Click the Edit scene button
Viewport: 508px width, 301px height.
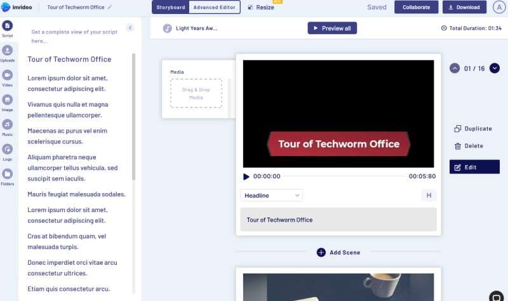coord(474,167)
